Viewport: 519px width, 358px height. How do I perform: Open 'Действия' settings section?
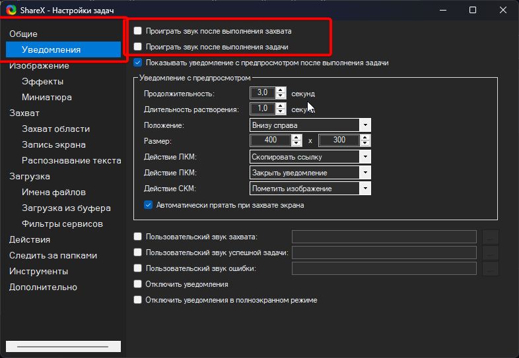(30, 240)
